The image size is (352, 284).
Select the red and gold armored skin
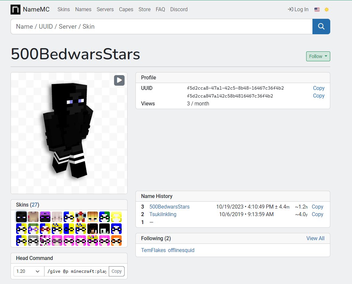pyautogui.click(x=81, y=217)
